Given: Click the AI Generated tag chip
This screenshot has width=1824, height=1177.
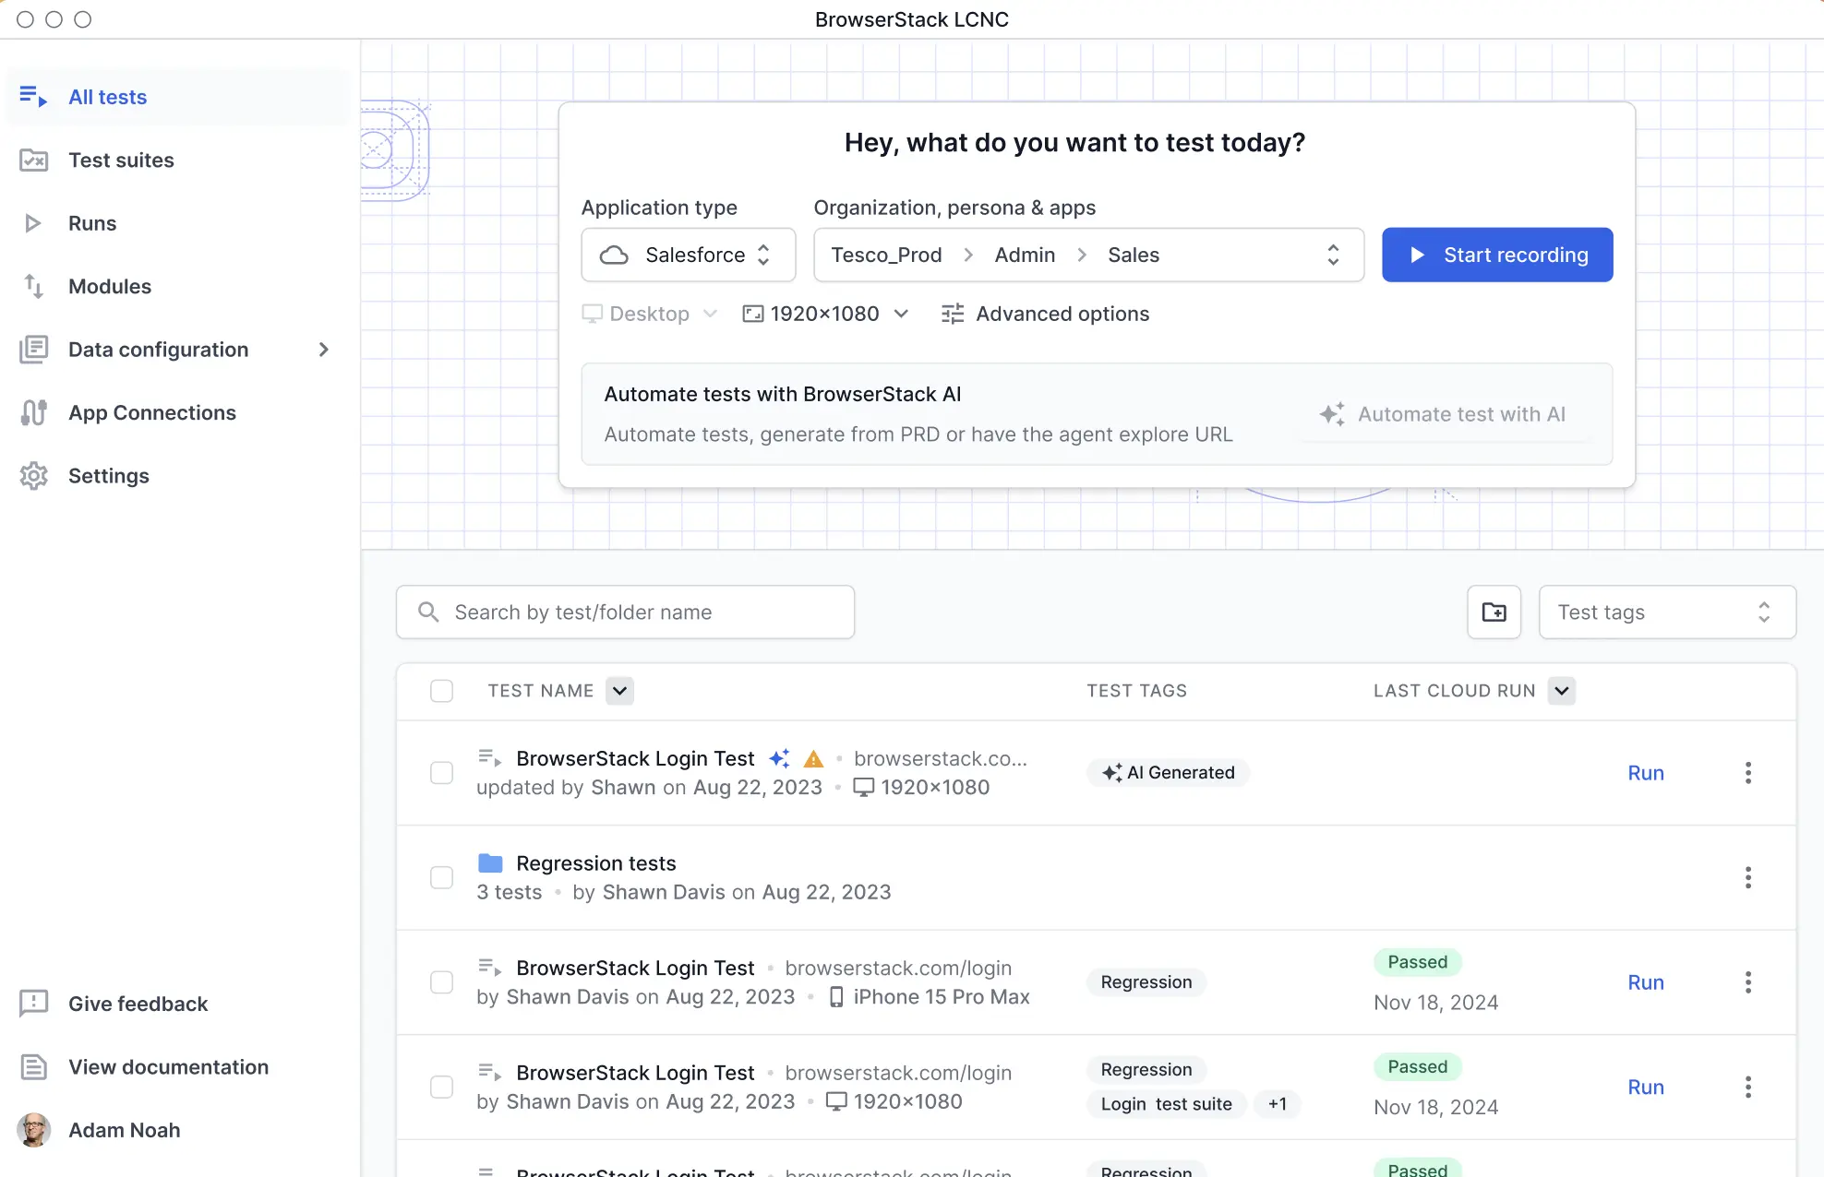Looking at the screenshot, I should [1168, 773].
